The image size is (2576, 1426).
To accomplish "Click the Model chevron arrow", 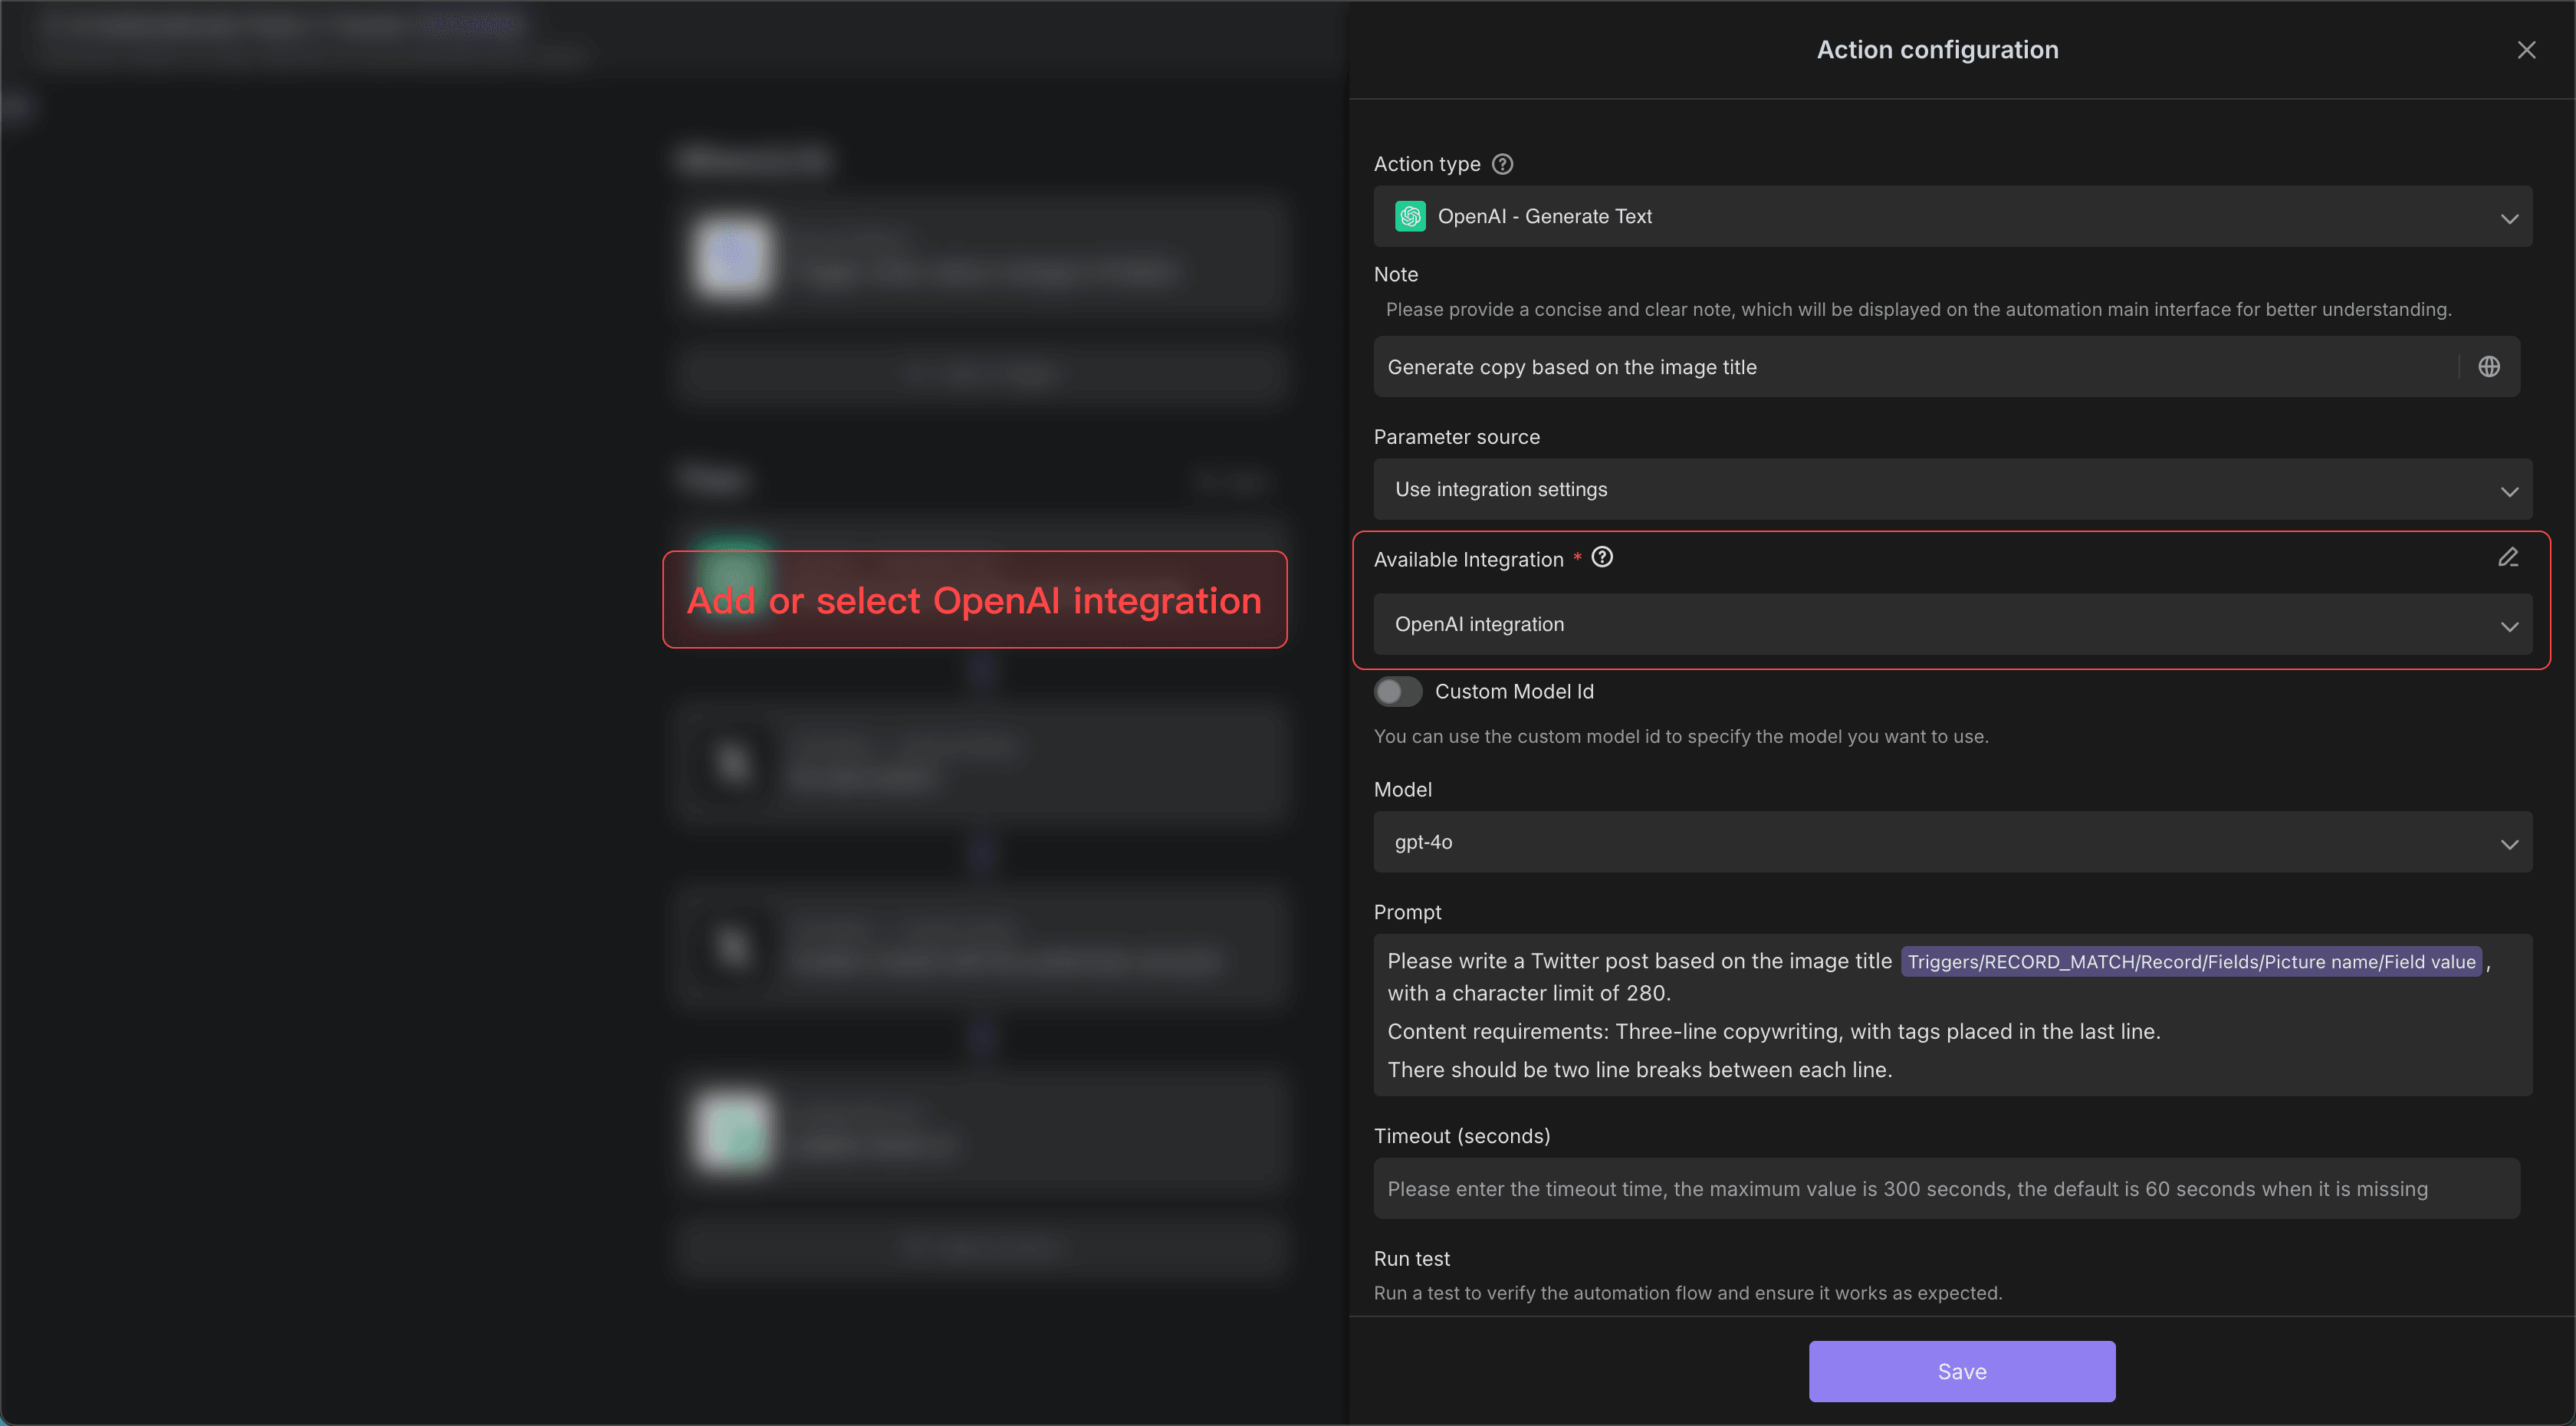I will click(2509, 844).
